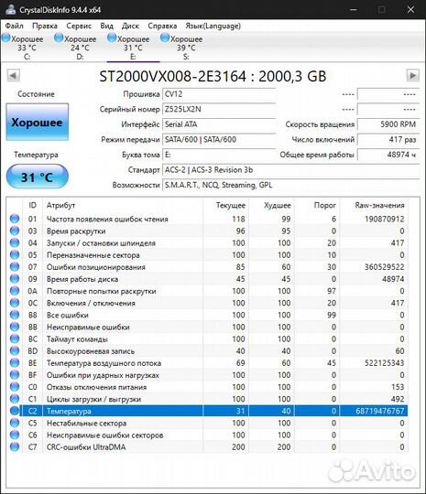Click the blue Хорошее health status button
426x494 pixels.
(x=38, y=123)
